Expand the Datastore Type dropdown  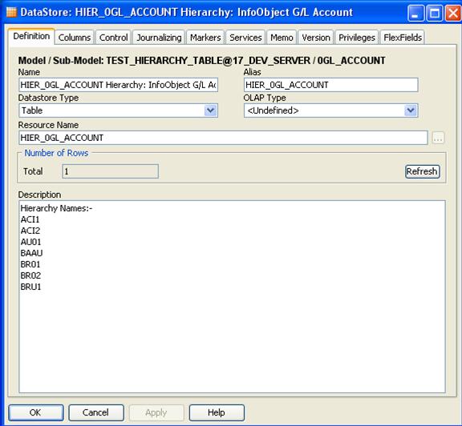[210, 111]
